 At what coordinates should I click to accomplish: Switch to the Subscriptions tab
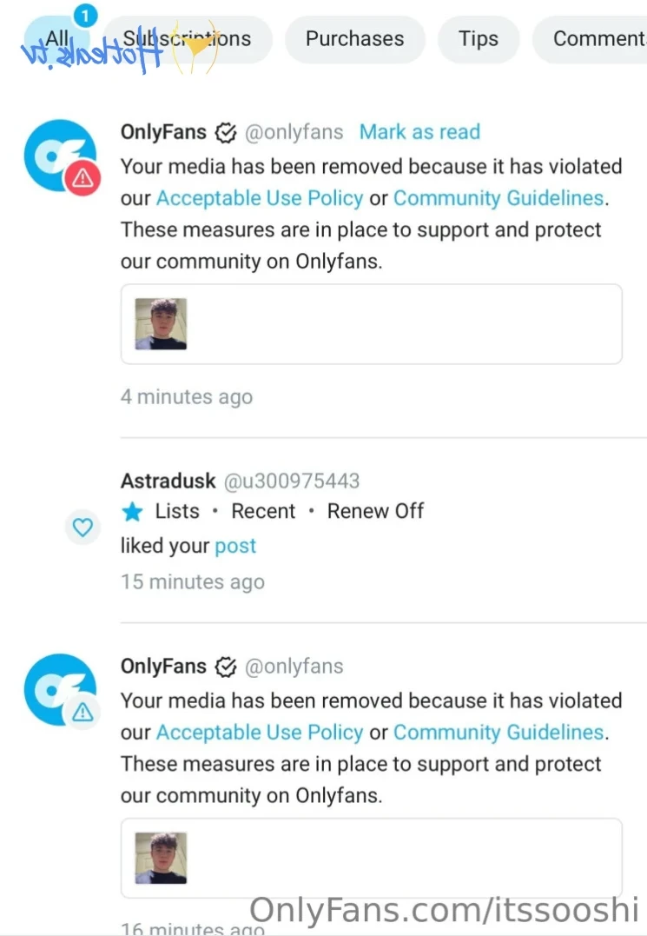click(187, 39)
